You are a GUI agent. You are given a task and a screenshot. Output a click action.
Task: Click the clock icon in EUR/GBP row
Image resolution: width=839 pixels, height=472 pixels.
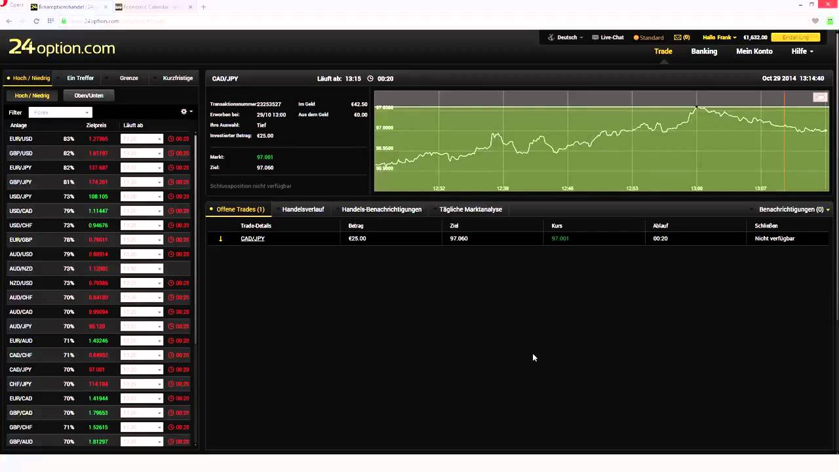coord(171,240)
